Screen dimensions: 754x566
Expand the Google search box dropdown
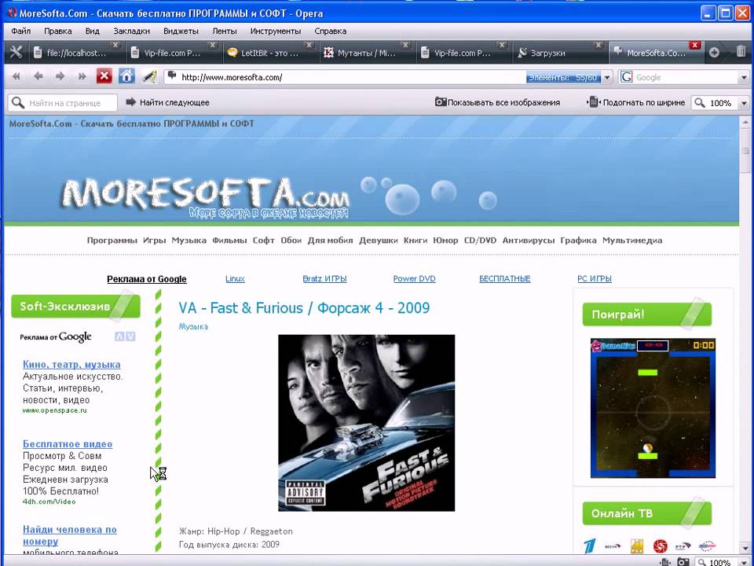(744, 77)
